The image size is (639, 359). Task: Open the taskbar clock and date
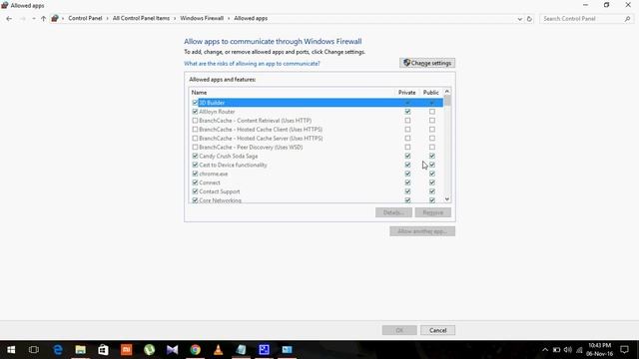click(599, 350)
